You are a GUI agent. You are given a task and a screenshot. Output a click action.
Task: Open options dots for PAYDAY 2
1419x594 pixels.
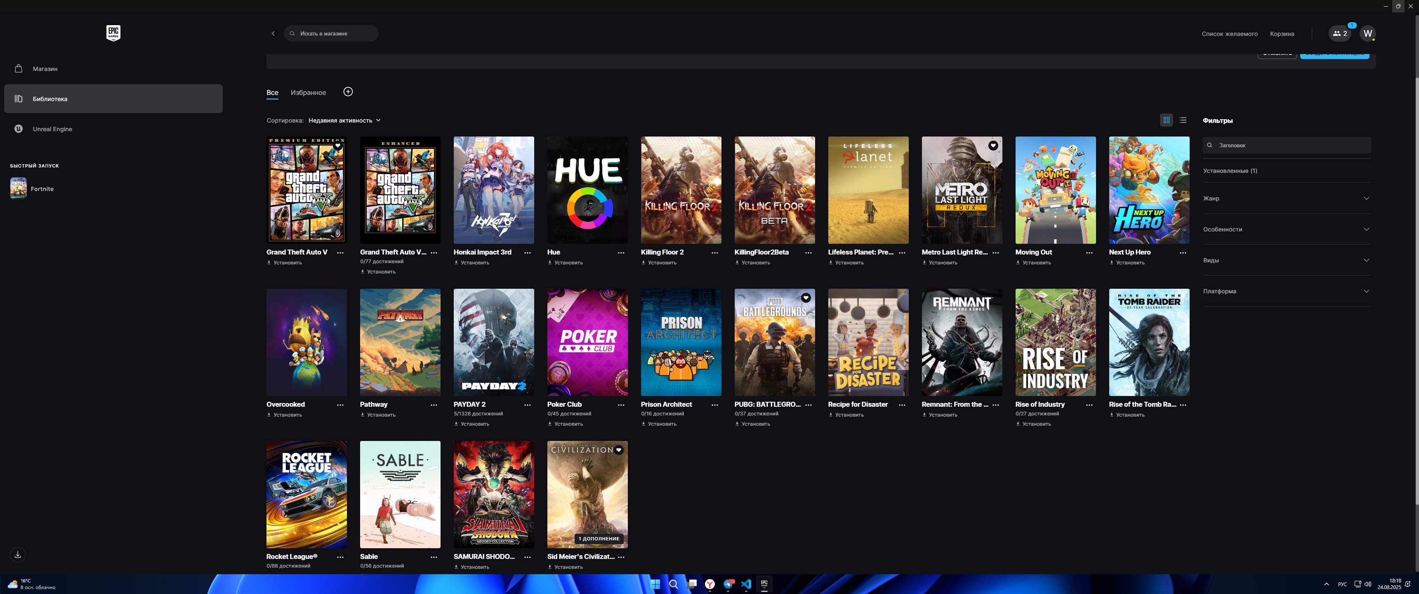(528, 405)
